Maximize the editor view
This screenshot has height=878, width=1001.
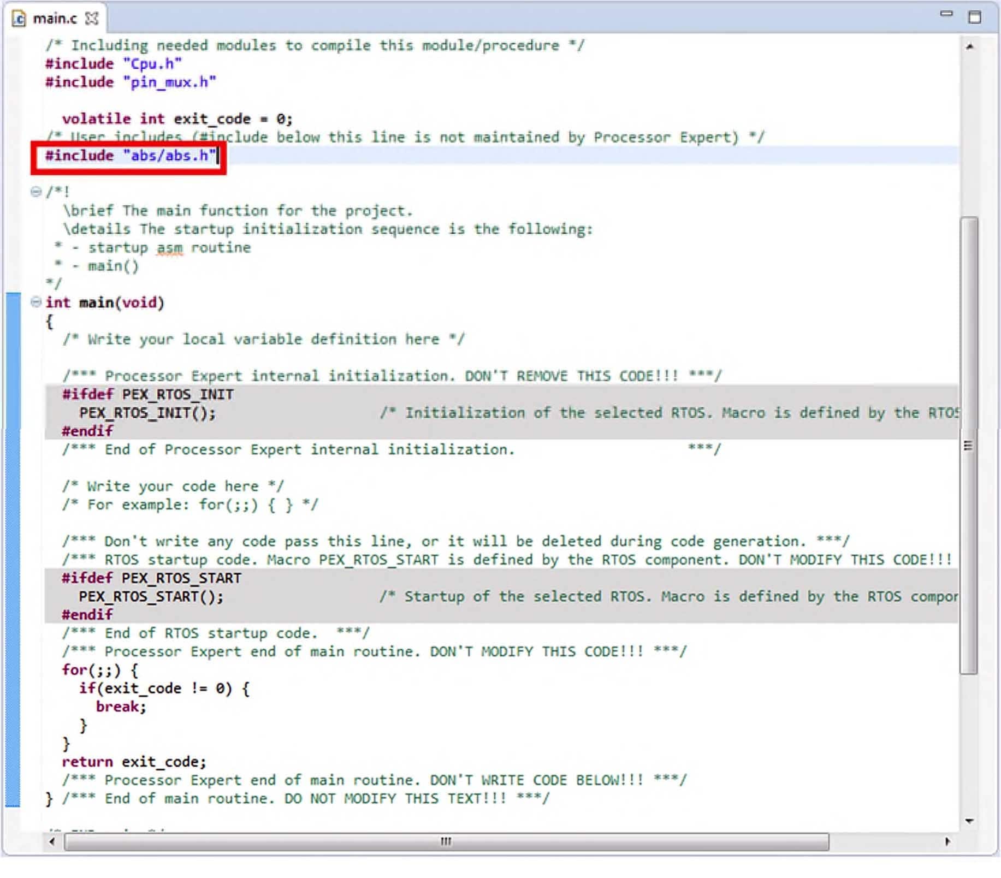point(975,17)
